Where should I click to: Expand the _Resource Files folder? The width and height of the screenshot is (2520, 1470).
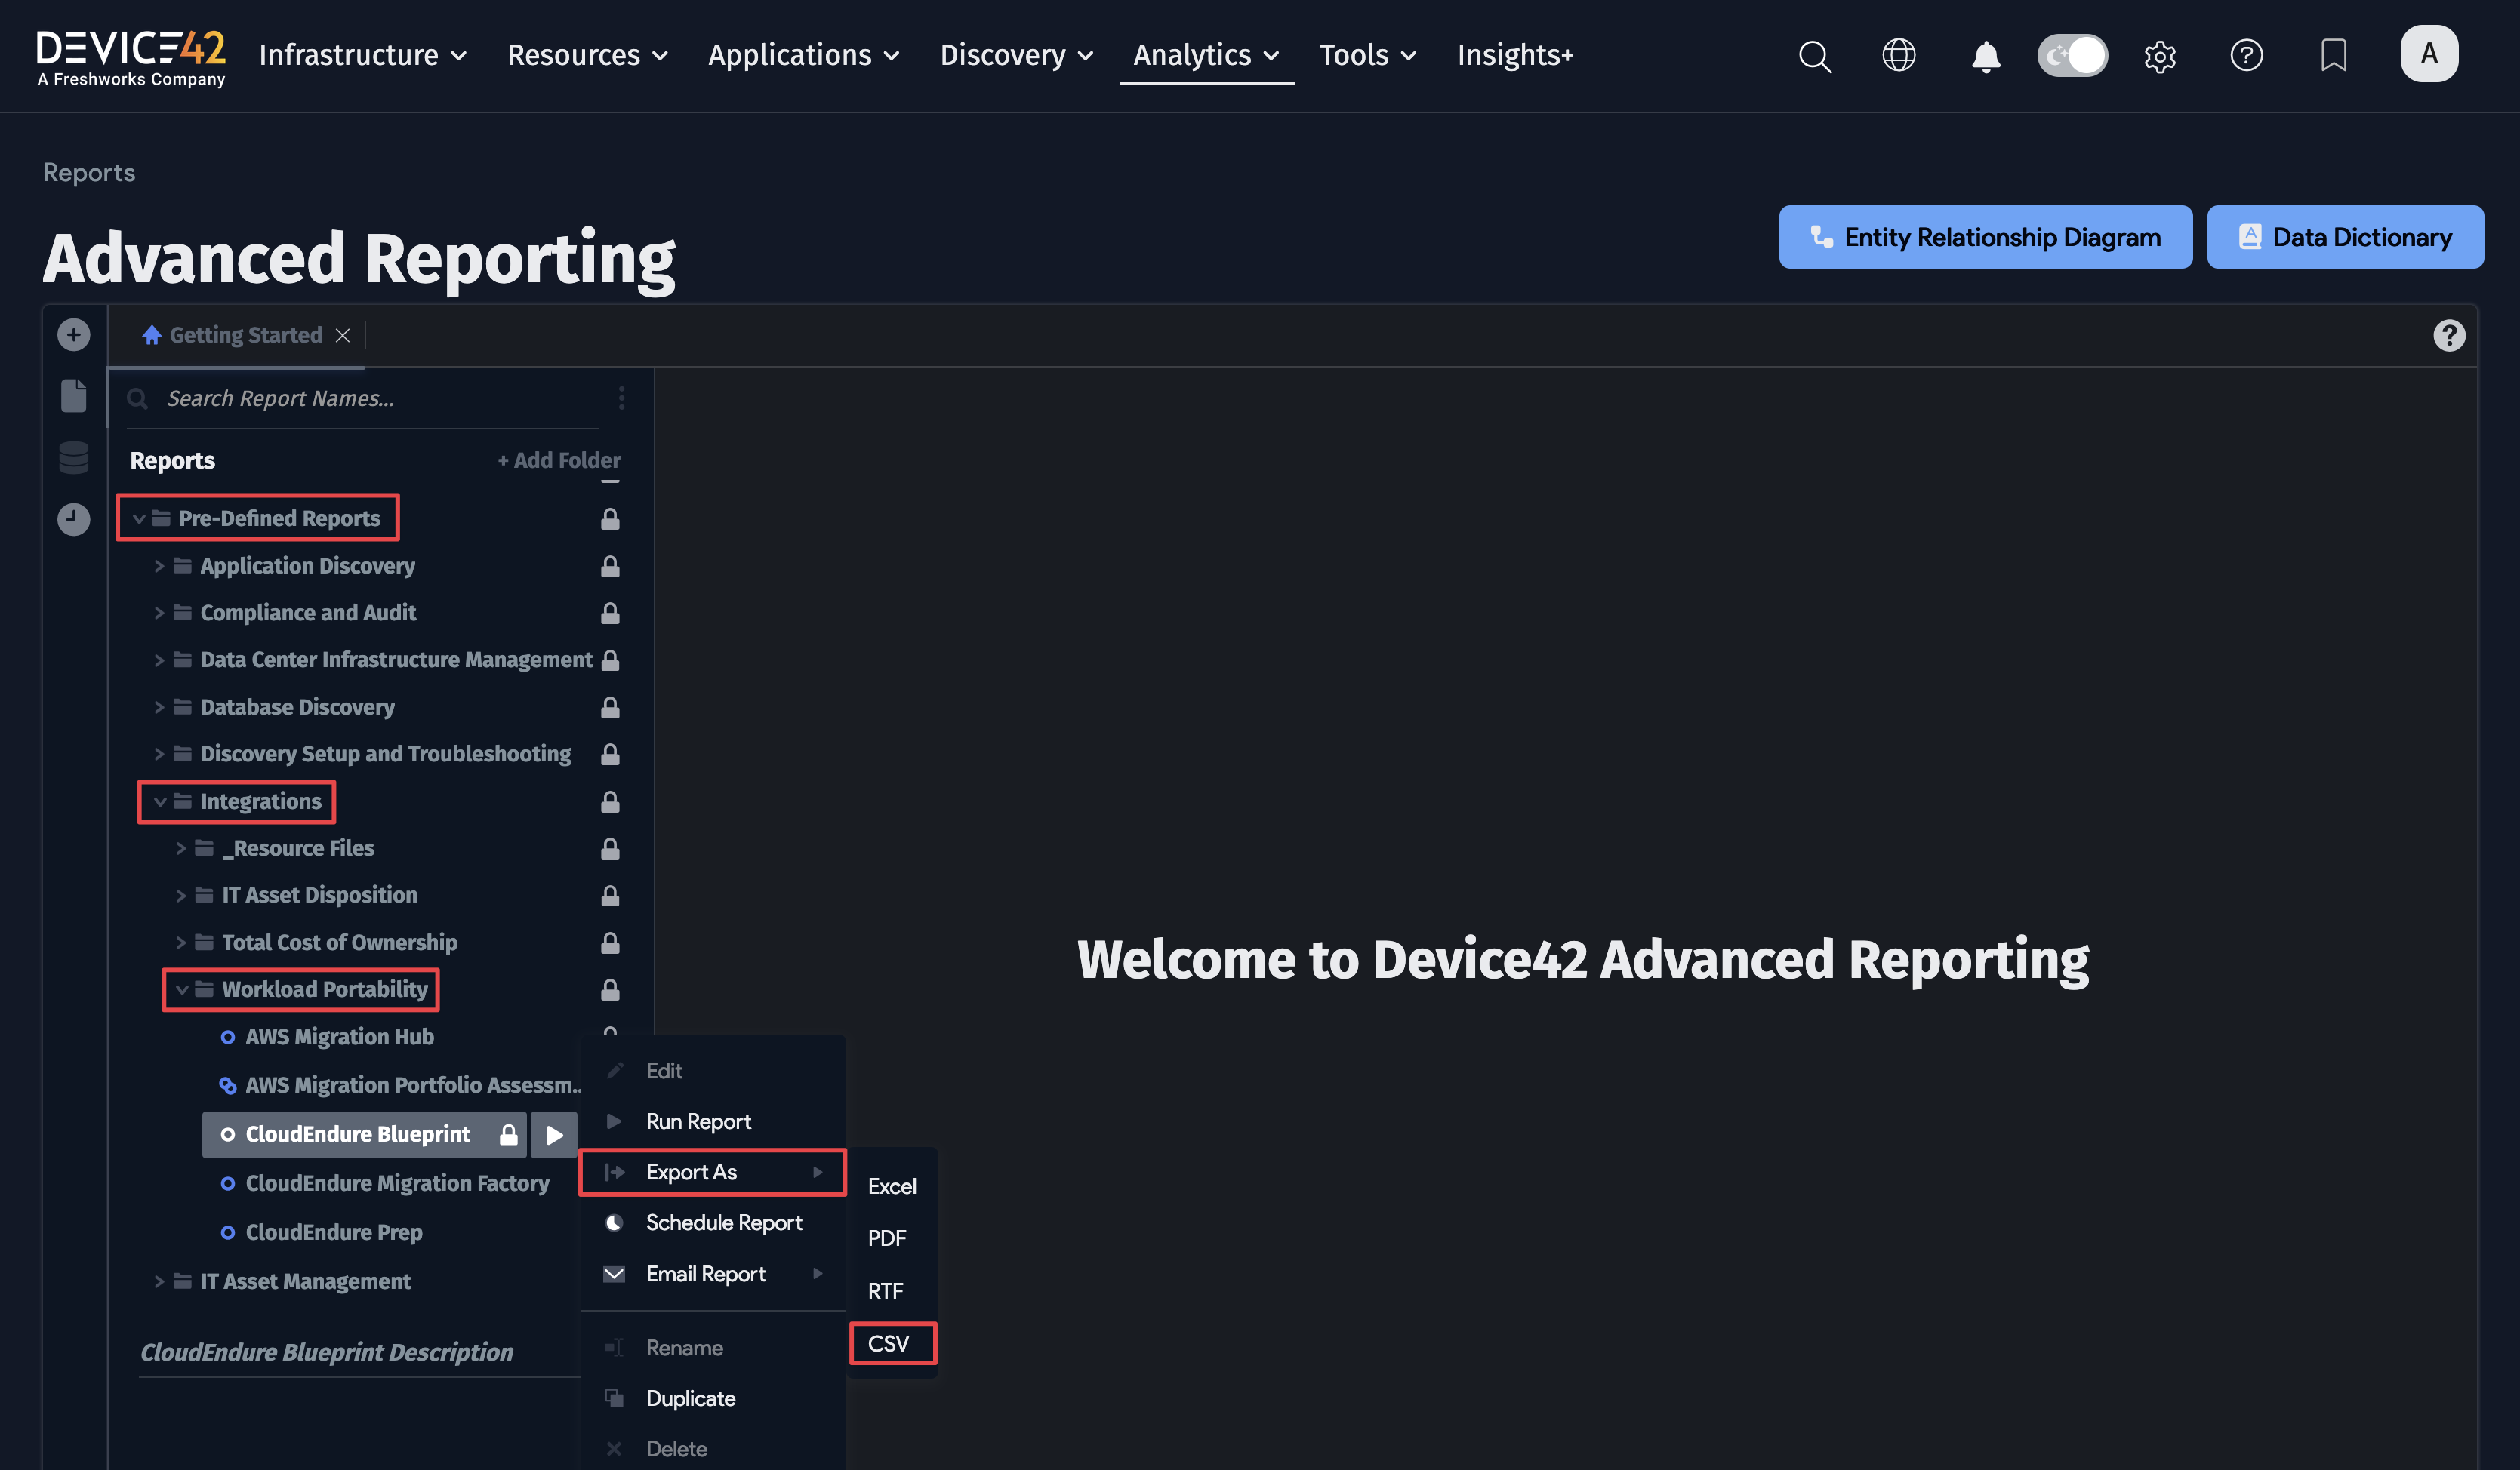(181, 848)
